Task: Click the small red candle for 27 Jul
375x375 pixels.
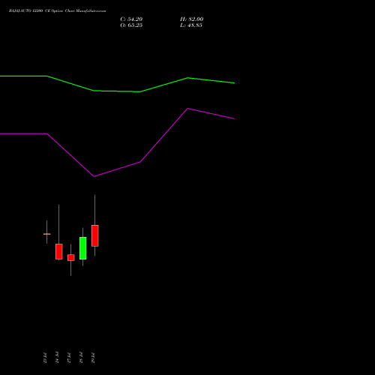Action: pyautogui.click(x=71, y=258)
